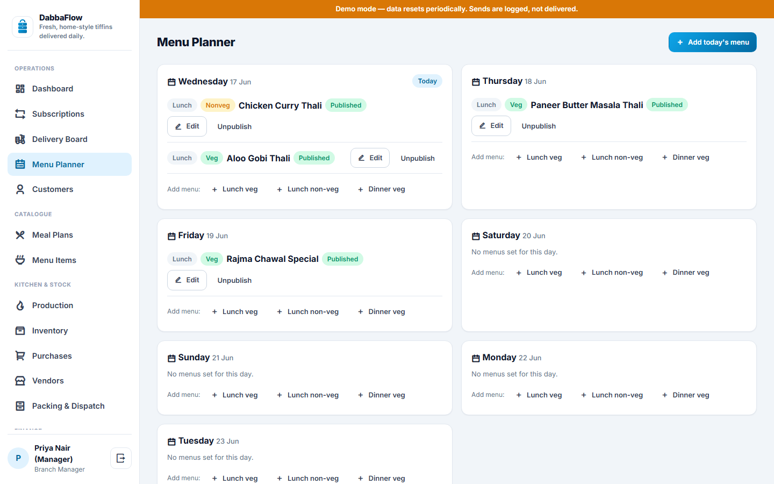Click the DabbaFlow tiffin logo icon

pyautogui.click(x=23, y=26)
